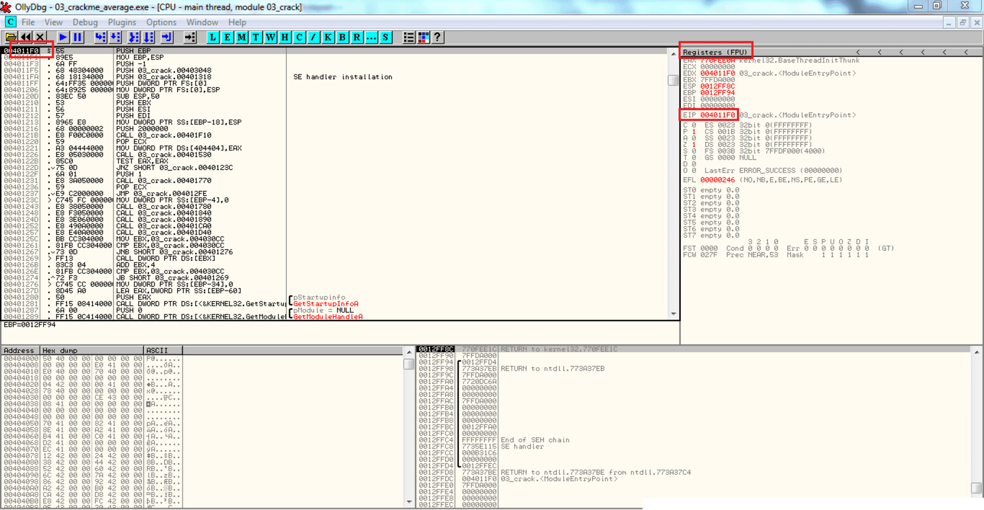984x510 pixels.
Task: Click the Restart program rewind icon
Action: [x=26, y=37]
